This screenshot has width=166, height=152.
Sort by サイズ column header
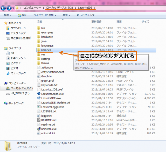145,22
